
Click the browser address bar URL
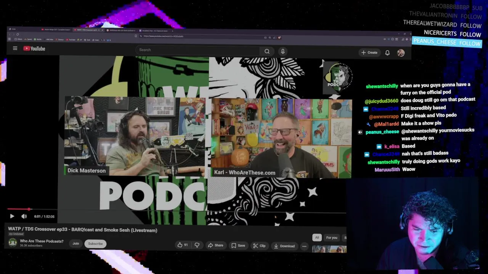[x=163, y=36]
